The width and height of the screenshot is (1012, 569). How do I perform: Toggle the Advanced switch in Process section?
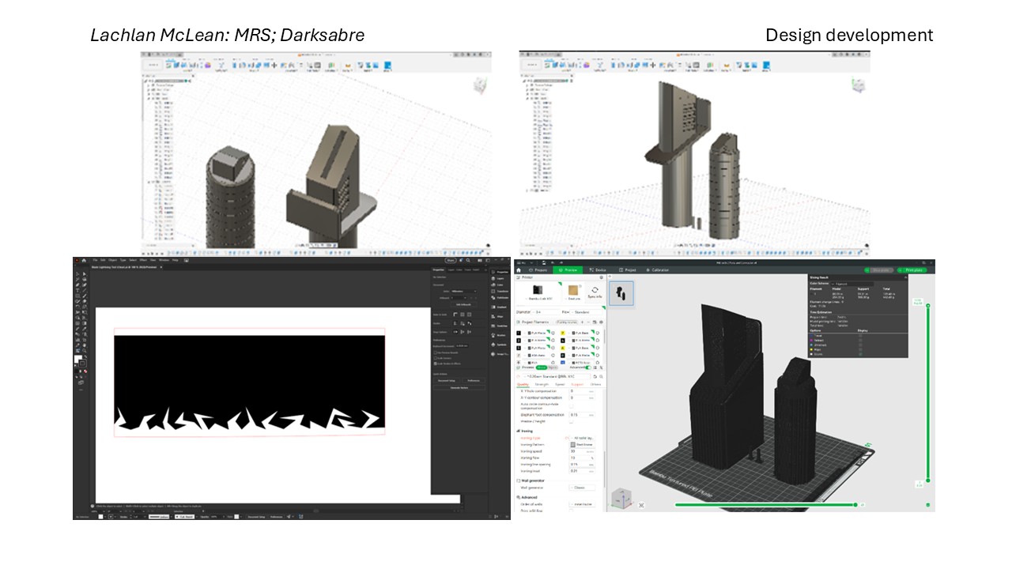pos(587,367)
